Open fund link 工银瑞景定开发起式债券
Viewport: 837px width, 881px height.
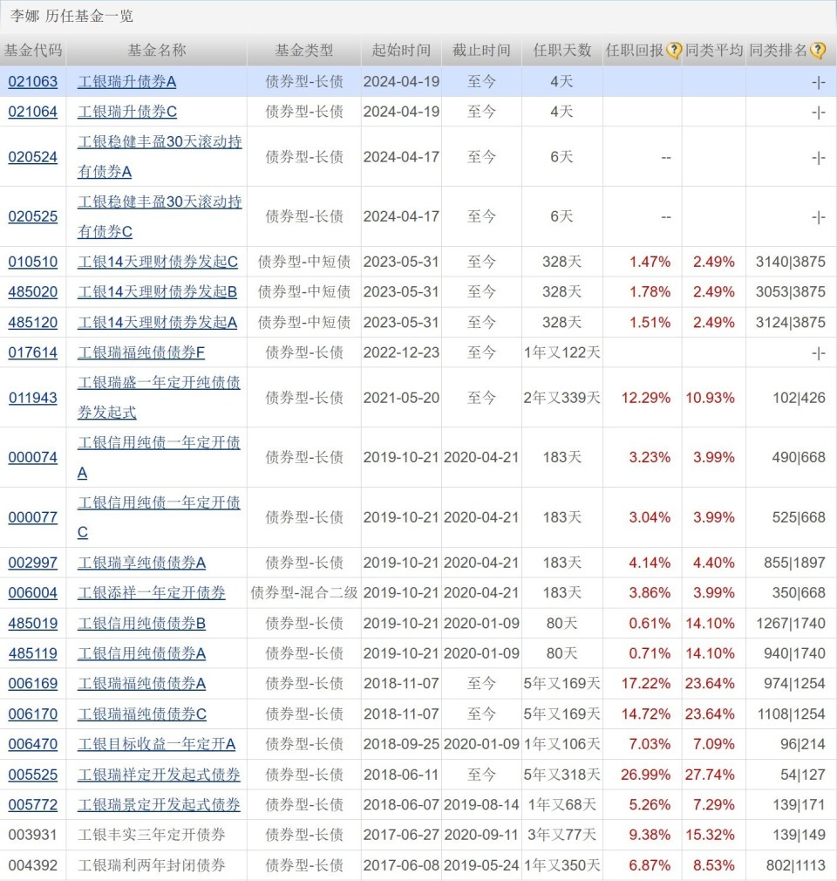(x=159, y=805)
